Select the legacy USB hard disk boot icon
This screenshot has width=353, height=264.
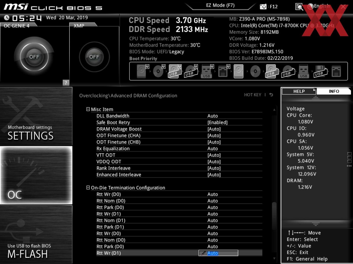coord(271,71)
